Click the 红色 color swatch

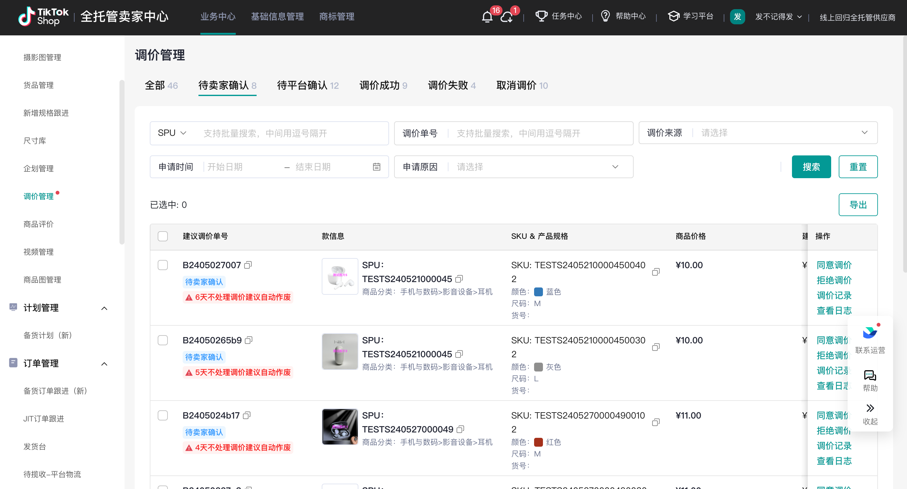pyautogui.click(x=539, y=442)
